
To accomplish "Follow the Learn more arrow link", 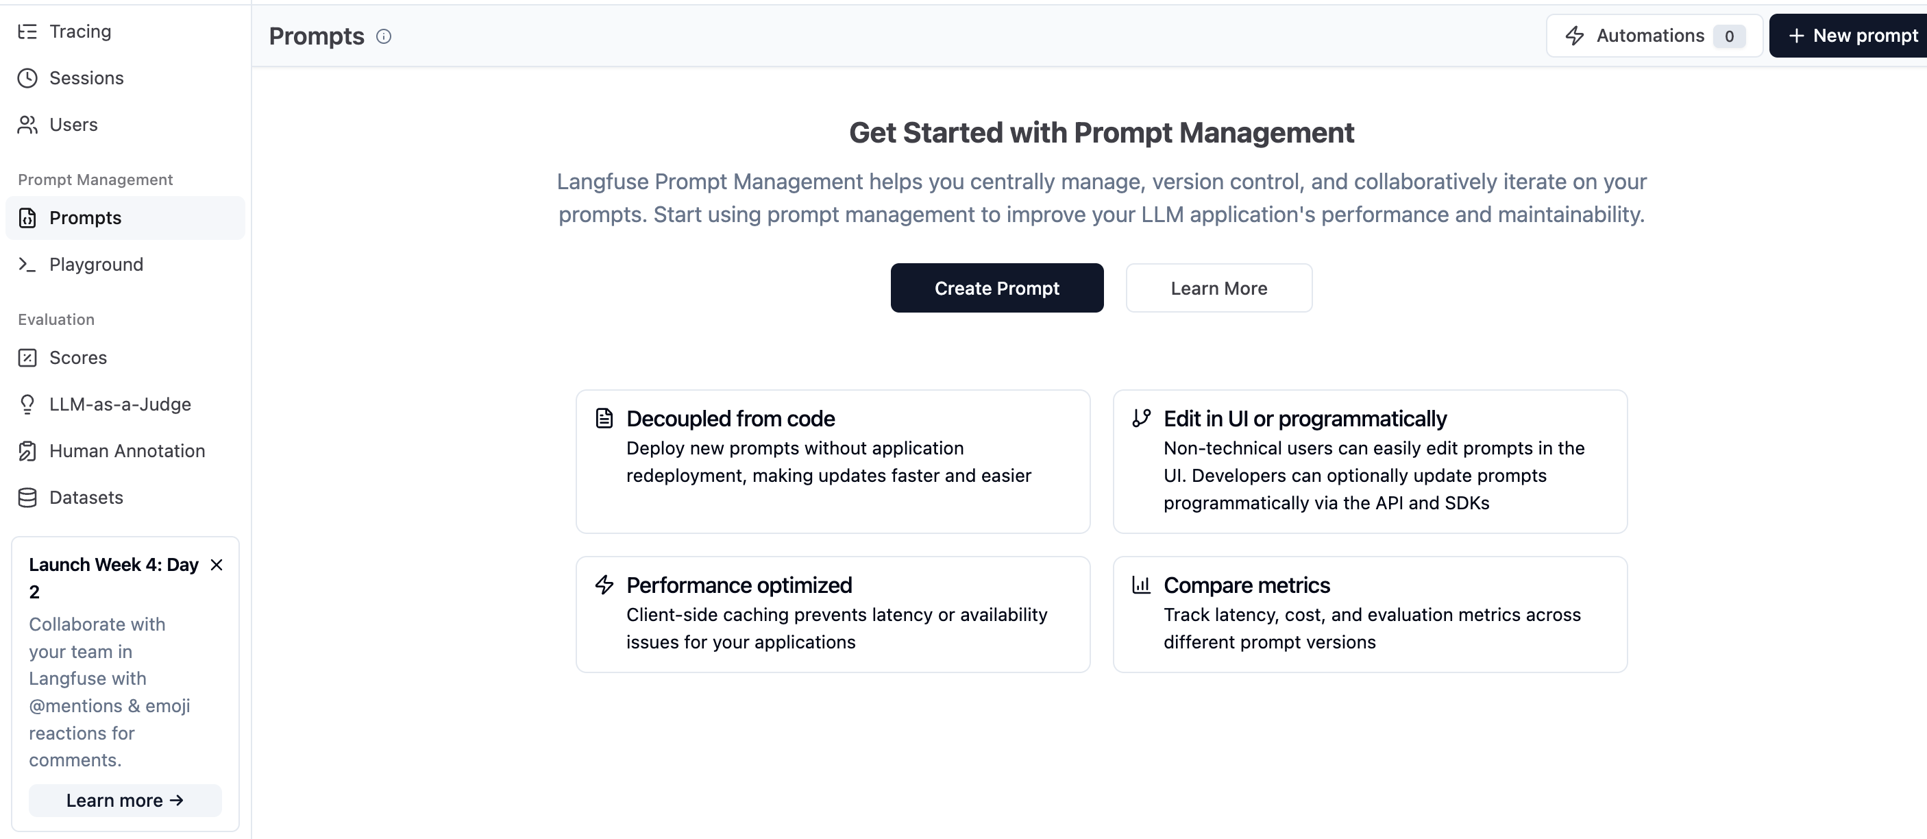I will pos(125,800).
